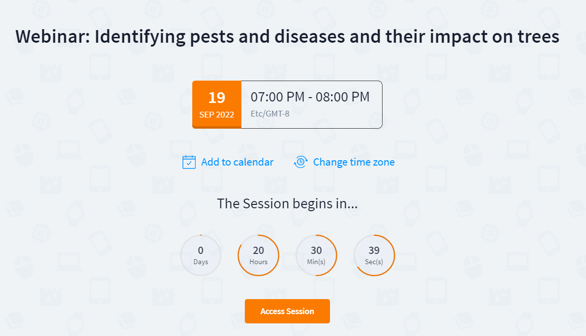Click the webinar title heading
The height and width of the screenshot is (336, 586).
[287, 37]
